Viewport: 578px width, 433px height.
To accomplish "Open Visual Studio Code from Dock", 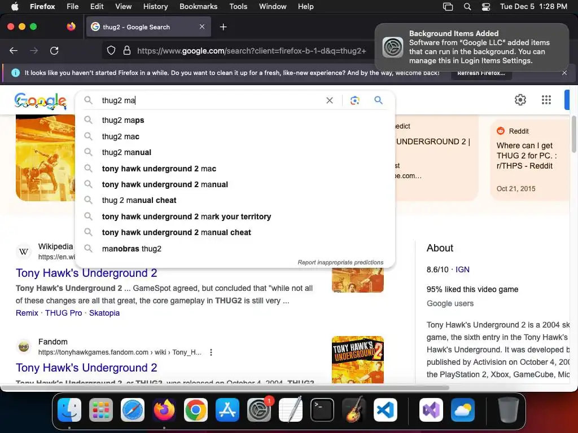I will pyautogui.click(x=386, y=410).
